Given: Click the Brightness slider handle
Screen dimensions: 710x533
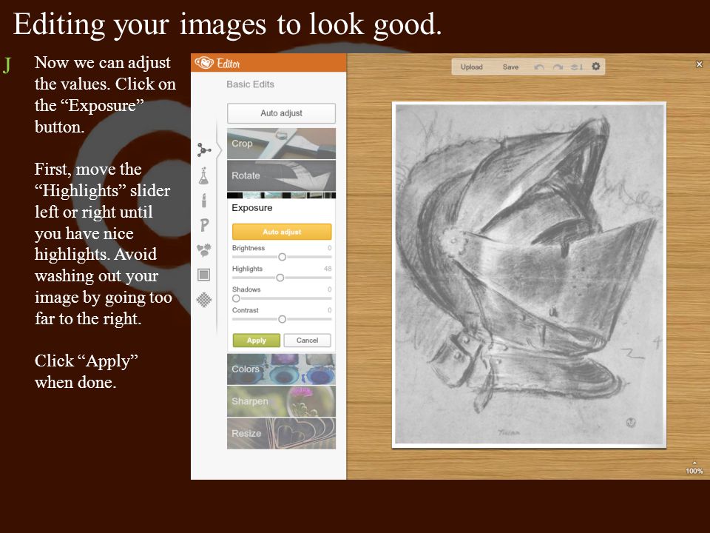Looking at the screenshot, I should pyautogui.click(x=282, y=257).
